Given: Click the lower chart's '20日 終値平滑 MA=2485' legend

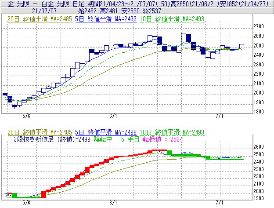Looking at the screenshot, I should pyautogui.click(x=40, y=132).
